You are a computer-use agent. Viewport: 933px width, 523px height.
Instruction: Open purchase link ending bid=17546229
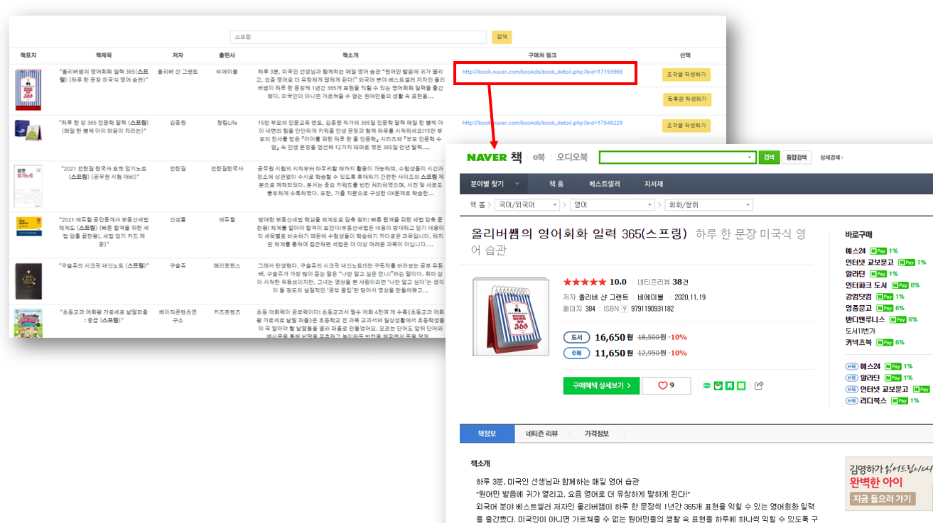tap(542, 123)
